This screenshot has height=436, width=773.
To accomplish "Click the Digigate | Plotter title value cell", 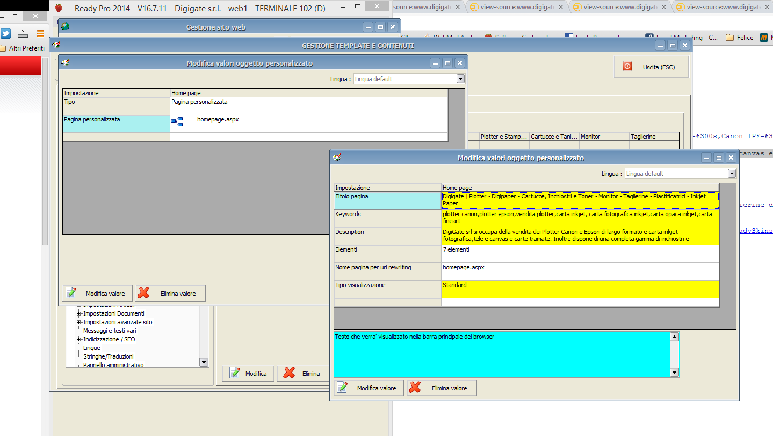I will (580, 201).
